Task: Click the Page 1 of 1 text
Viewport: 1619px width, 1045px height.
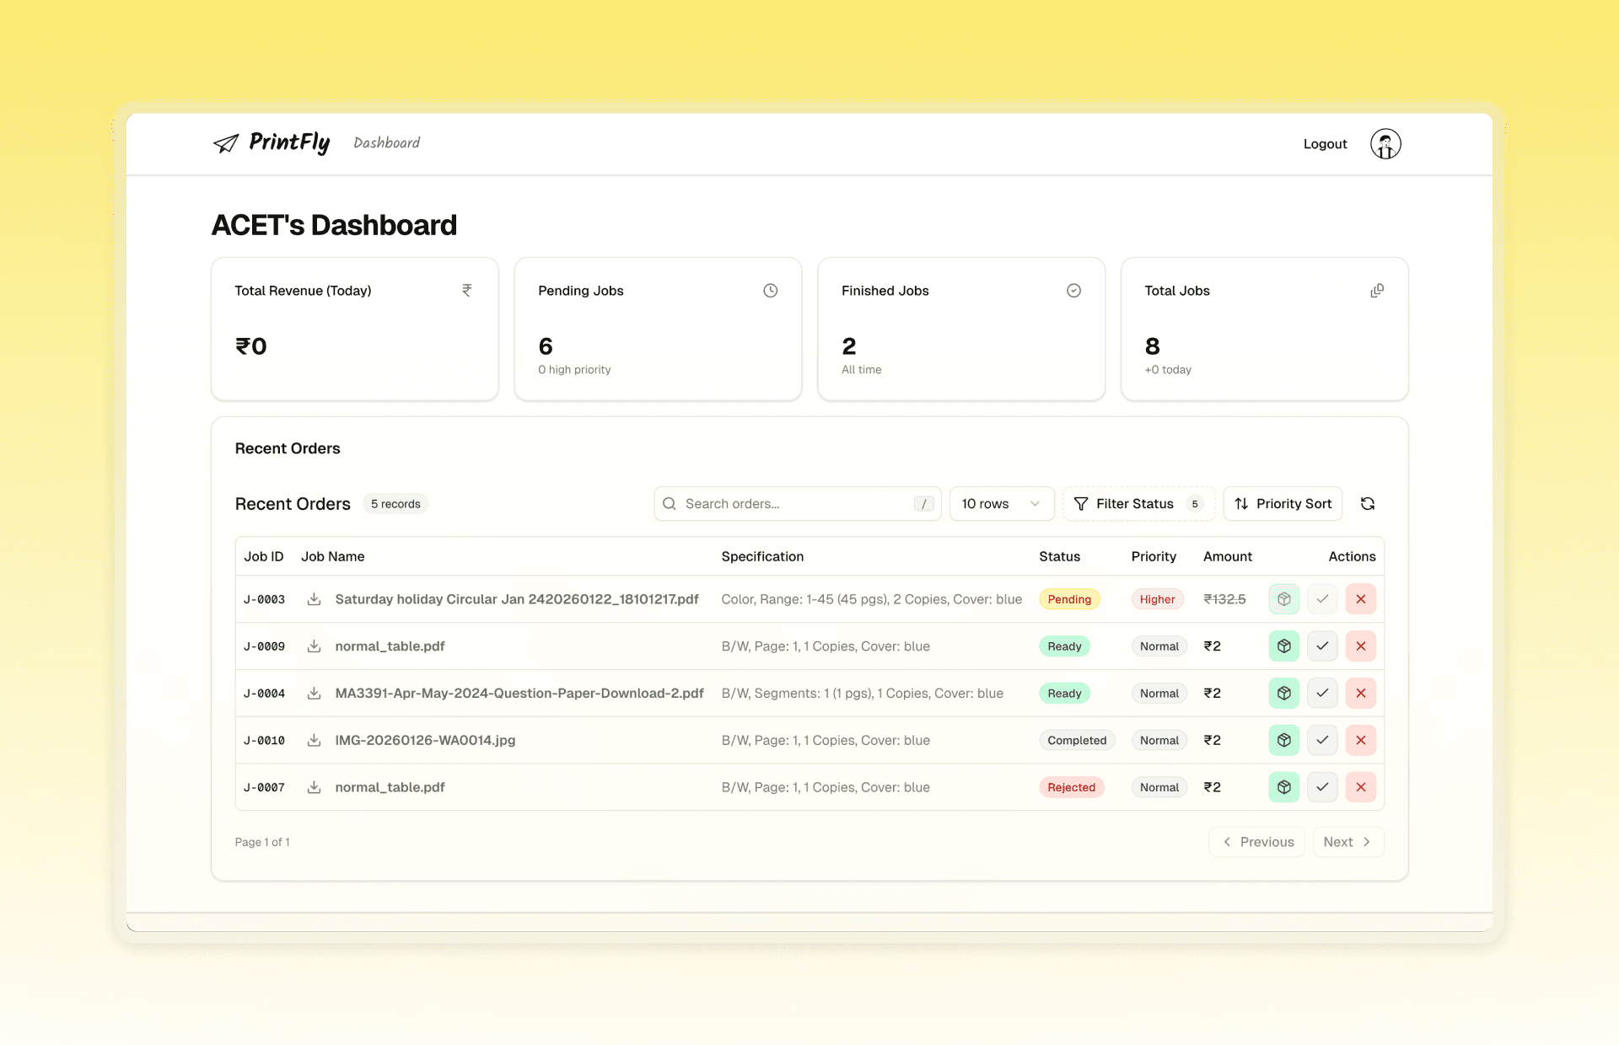Action: coord(262,842)
